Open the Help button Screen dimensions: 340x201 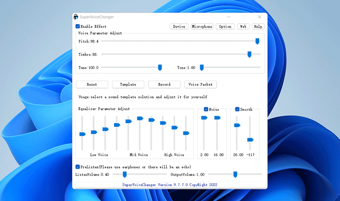point(258,27)
